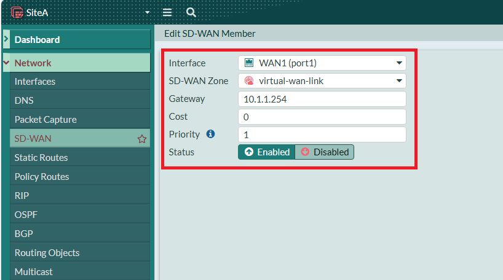Screen dimensions: 503x280
Task: Open Routing Objects
Action: (x=80, y=253)
